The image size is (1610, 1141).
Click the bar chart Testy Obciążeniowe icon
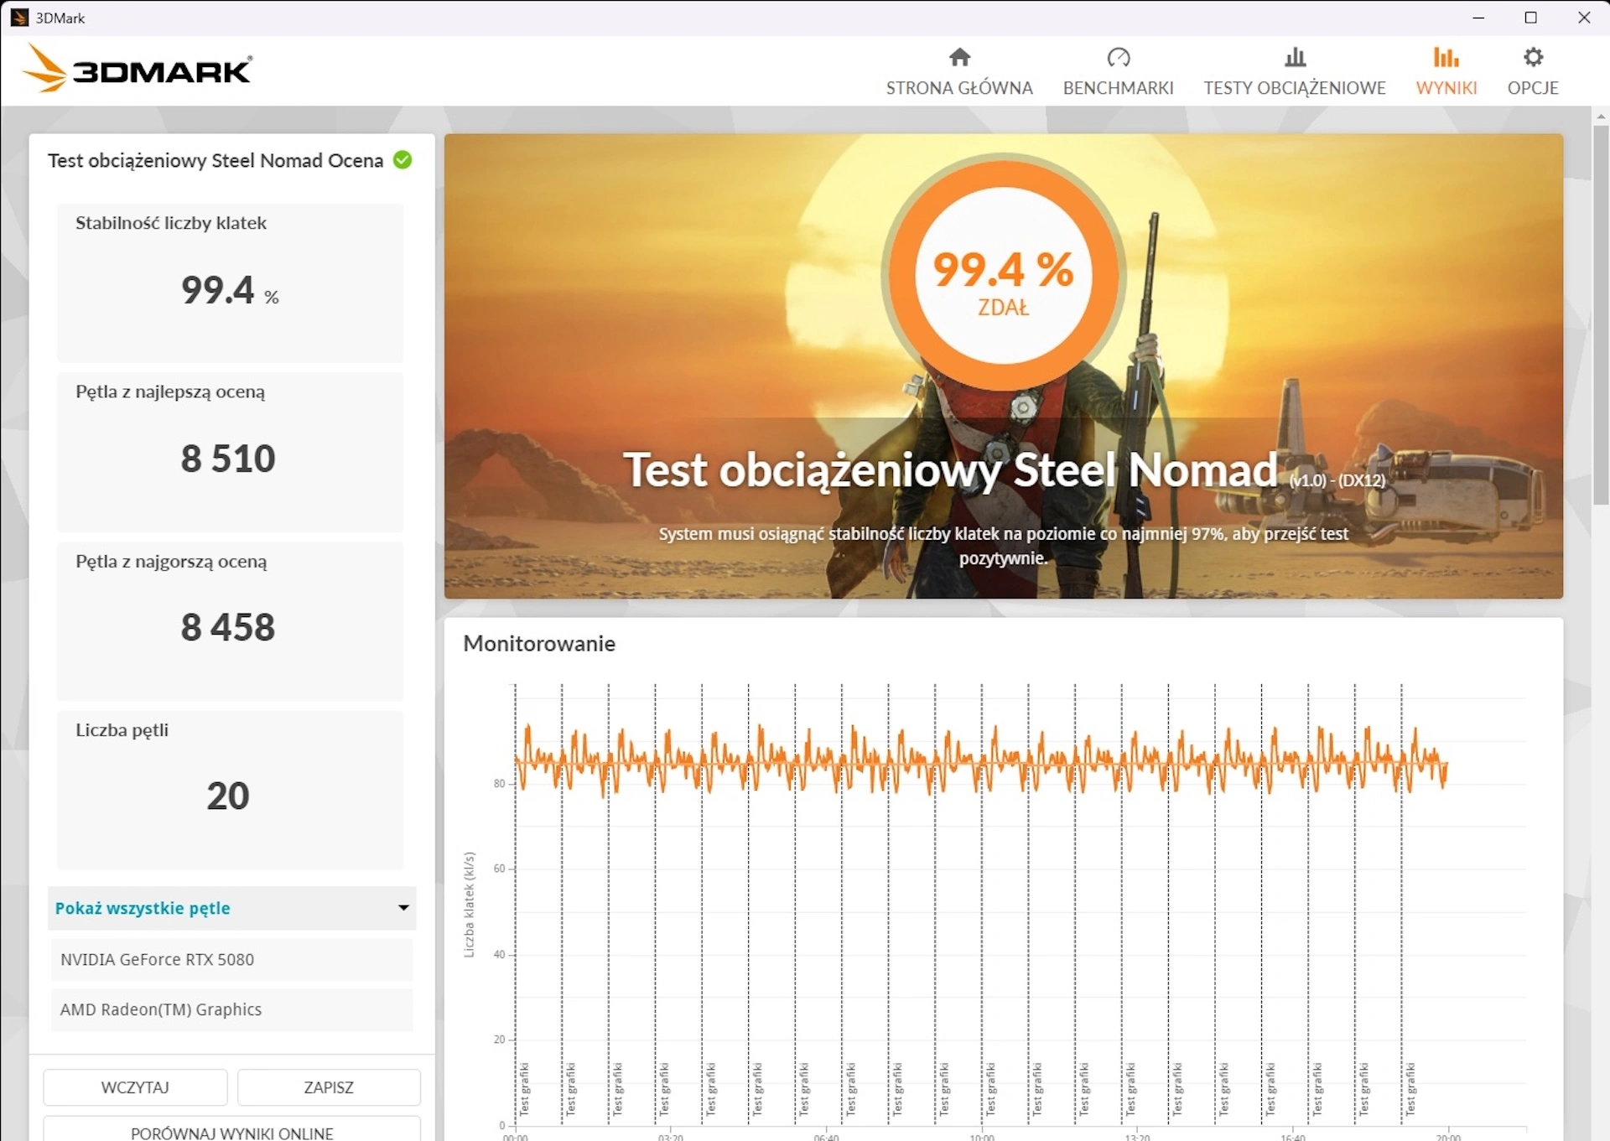click(x=1295, y=57)
